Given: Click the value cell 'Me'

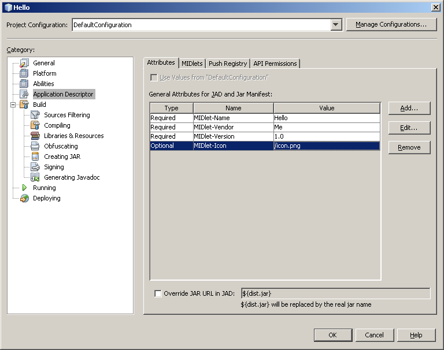Looking at the screenshot, I should 327,127.
